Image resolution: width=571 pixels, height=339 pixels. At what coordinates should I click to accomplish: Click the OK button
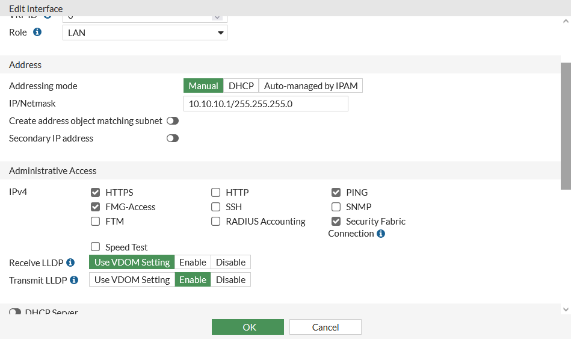[x=247, y=327]
